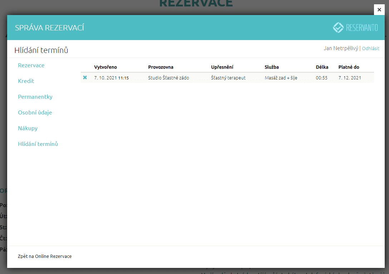Click the Masáž zad + šíje service

click(281, 78)
